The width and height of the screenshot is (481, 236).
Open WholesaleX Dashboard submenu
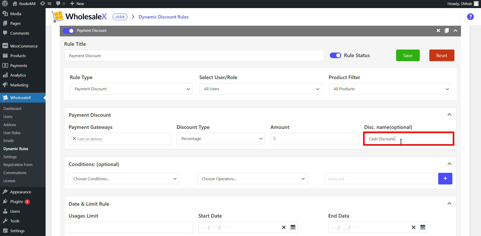[12, 108]
